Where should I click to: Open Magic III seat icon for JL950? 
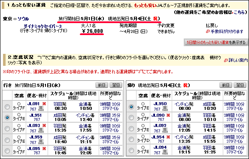[165, 109]
